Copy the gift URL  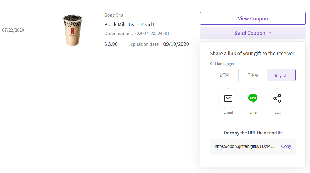point(286,146)
